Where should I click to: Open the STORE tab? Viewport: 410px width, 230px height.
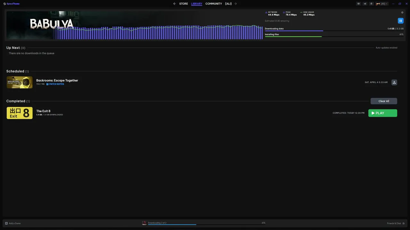pyautogui.click(x=184, y=4)
